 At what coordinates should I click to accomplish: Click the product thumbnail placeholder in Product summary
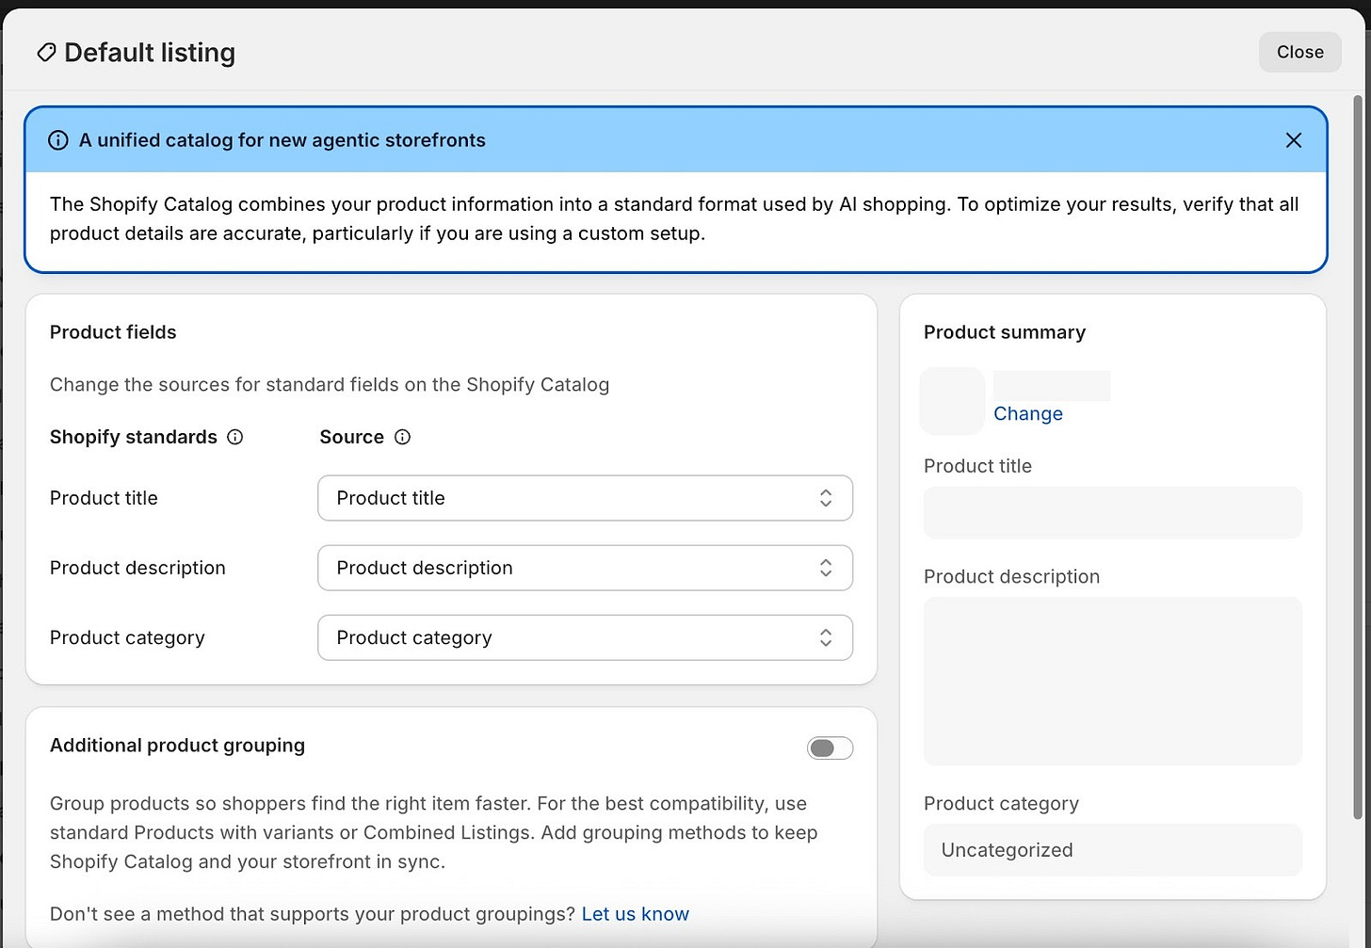952,401
